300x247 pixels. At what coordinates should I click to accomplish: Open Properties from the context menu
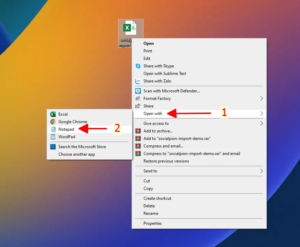tap(199, 223)
